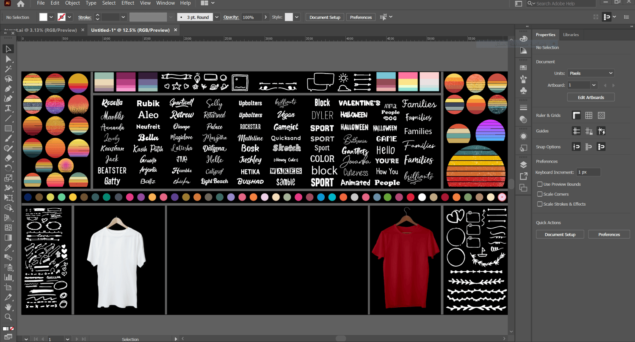Toggle Show Grid in Properties panel
The height and width of the screenshot is (342, 635).
tap(588, 115)
